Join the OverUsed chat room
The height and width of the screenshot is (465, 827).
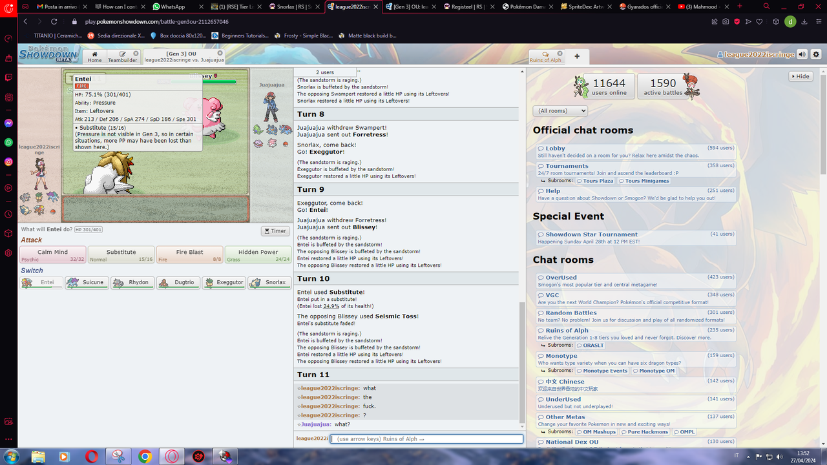(636, 281)
